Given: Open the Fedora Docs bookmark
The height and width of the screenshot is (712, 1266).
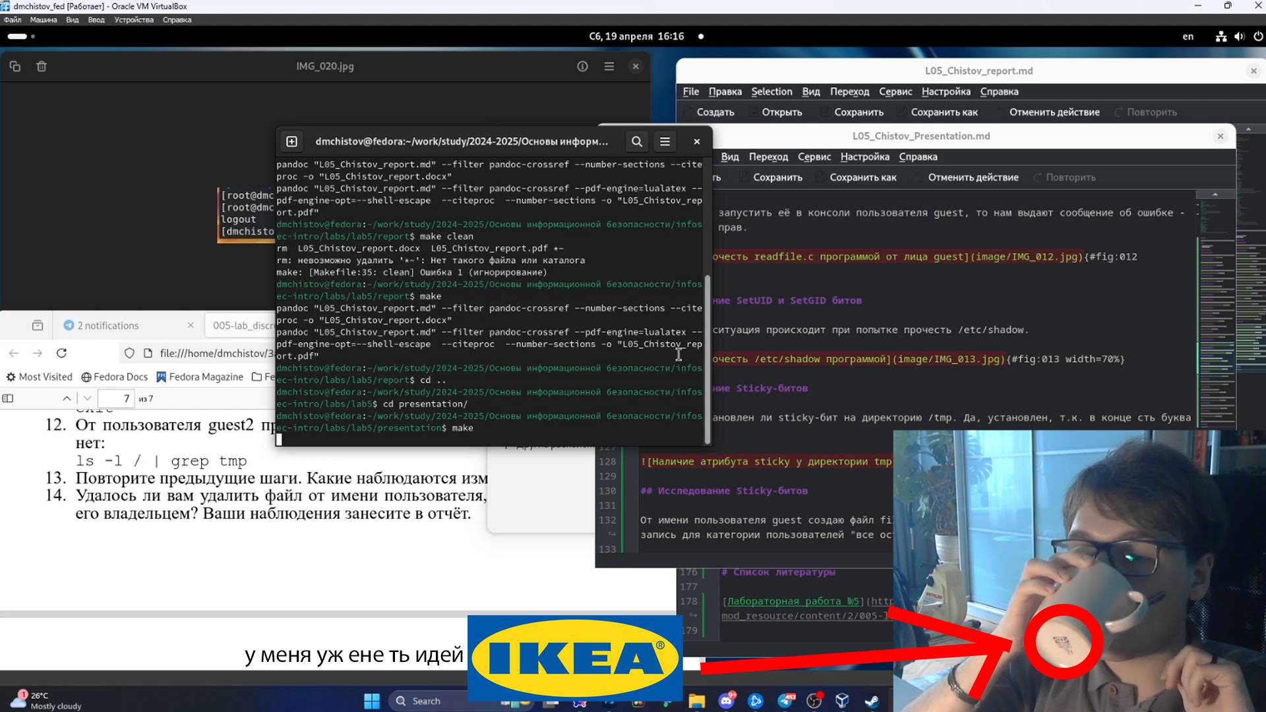Looking at the screenshot, I should [114, 377].
